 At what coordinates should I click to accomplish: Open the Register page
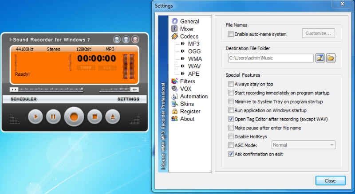[x=190, y=111]
